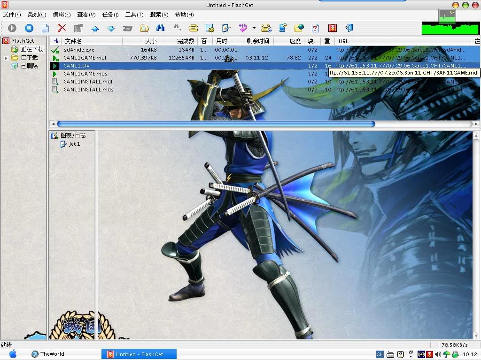This screenshot has width=481, height=360.
Task: Open the 帮助(H) menu
Action: click(x=184, y=15)
